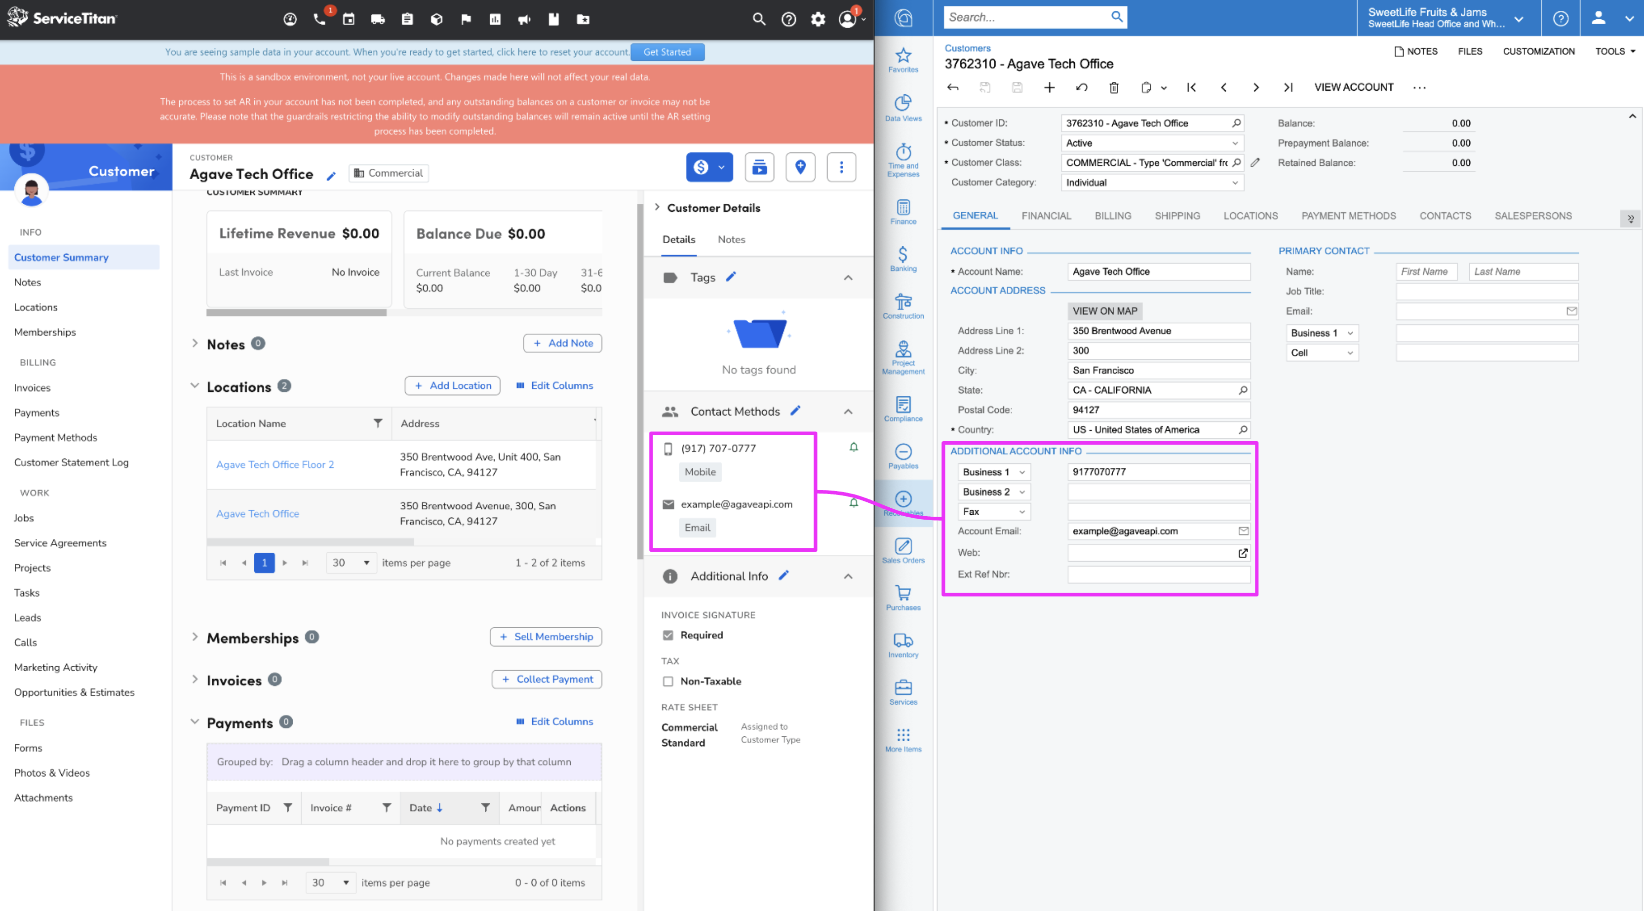This screenshot has width=1644, height=911.
Task: Toggle notification bell for mobile phone
Action: click(x=854, y=447)
